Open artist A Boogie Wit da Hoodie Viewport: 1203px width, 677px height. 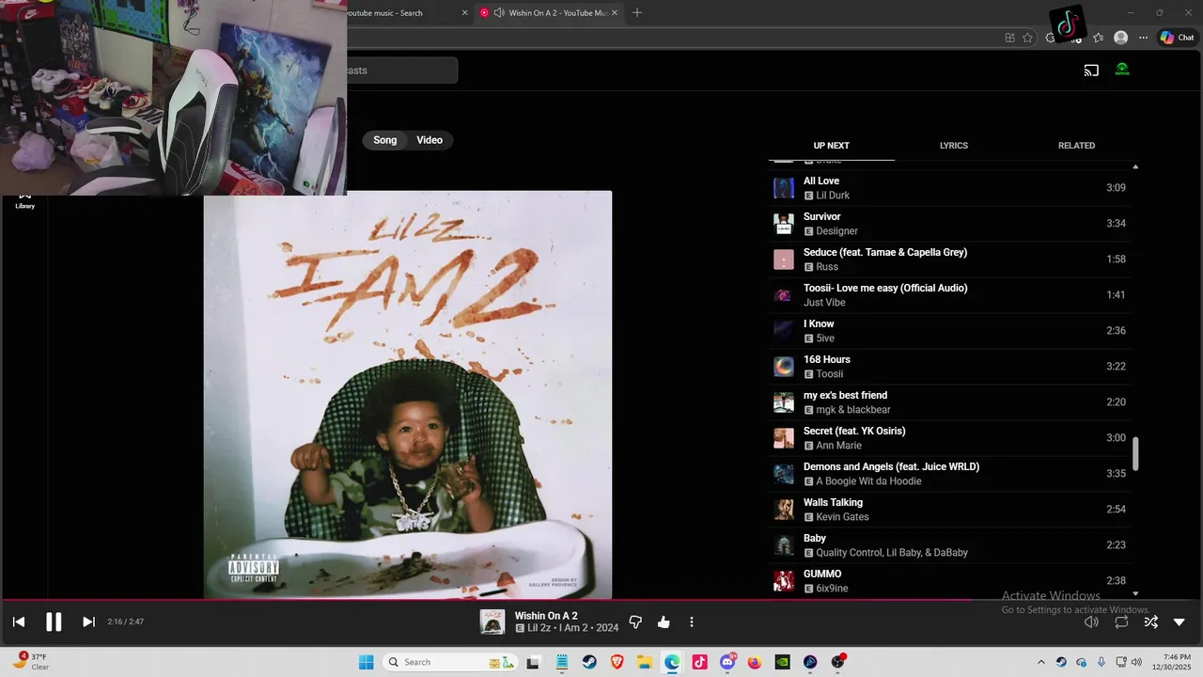[x=868, y=481]
